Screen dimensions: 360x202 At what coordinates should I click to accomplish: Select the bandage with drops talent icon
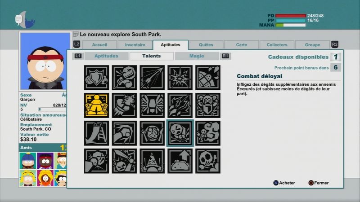(x=208, y=77)
